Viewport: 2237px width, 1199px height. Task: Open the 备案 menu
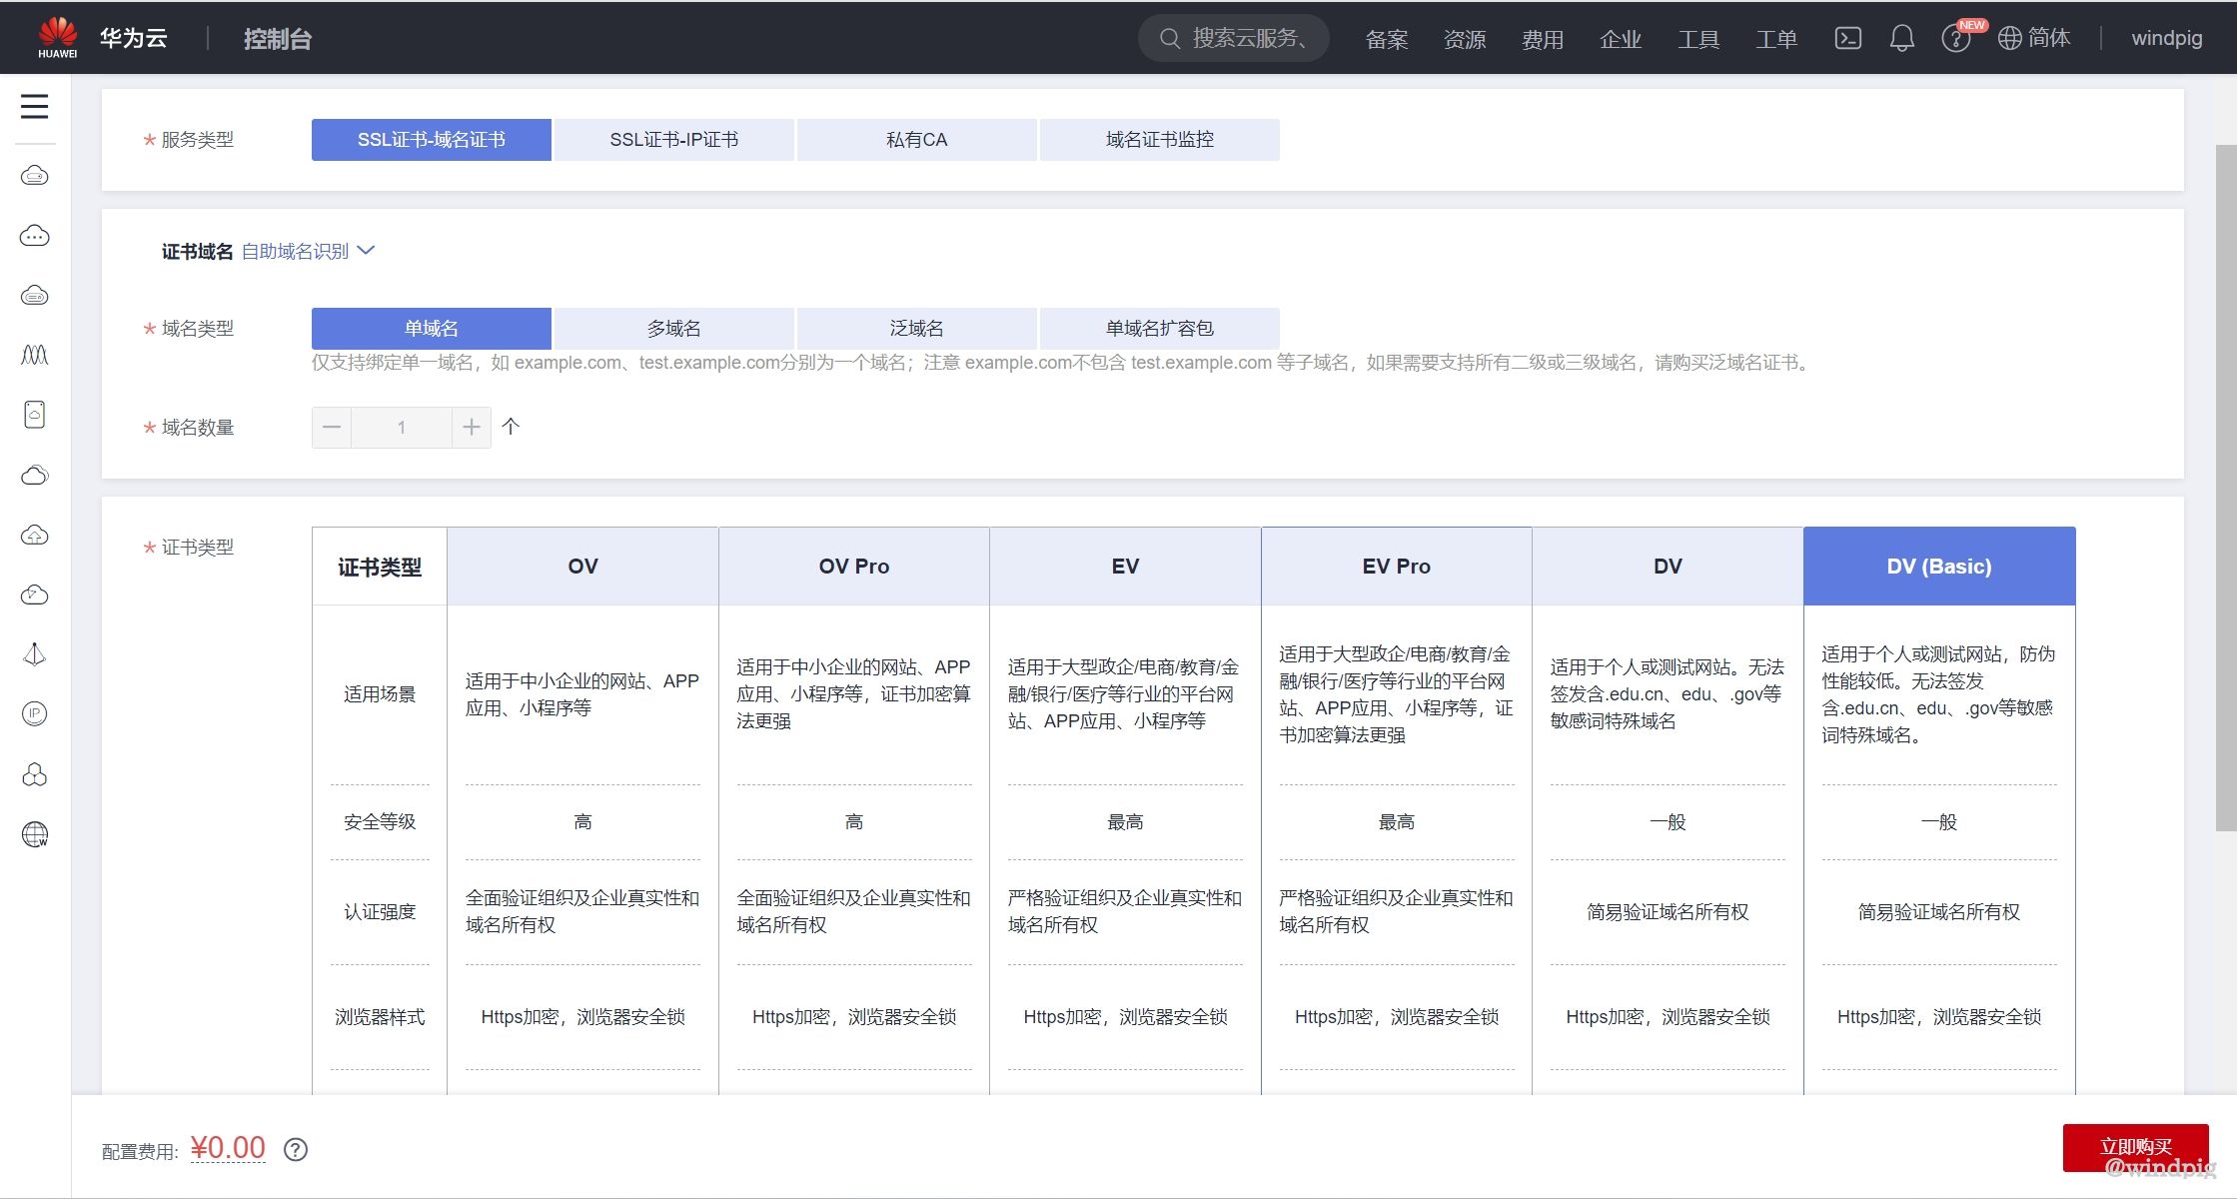click(x=1387, y=39)
